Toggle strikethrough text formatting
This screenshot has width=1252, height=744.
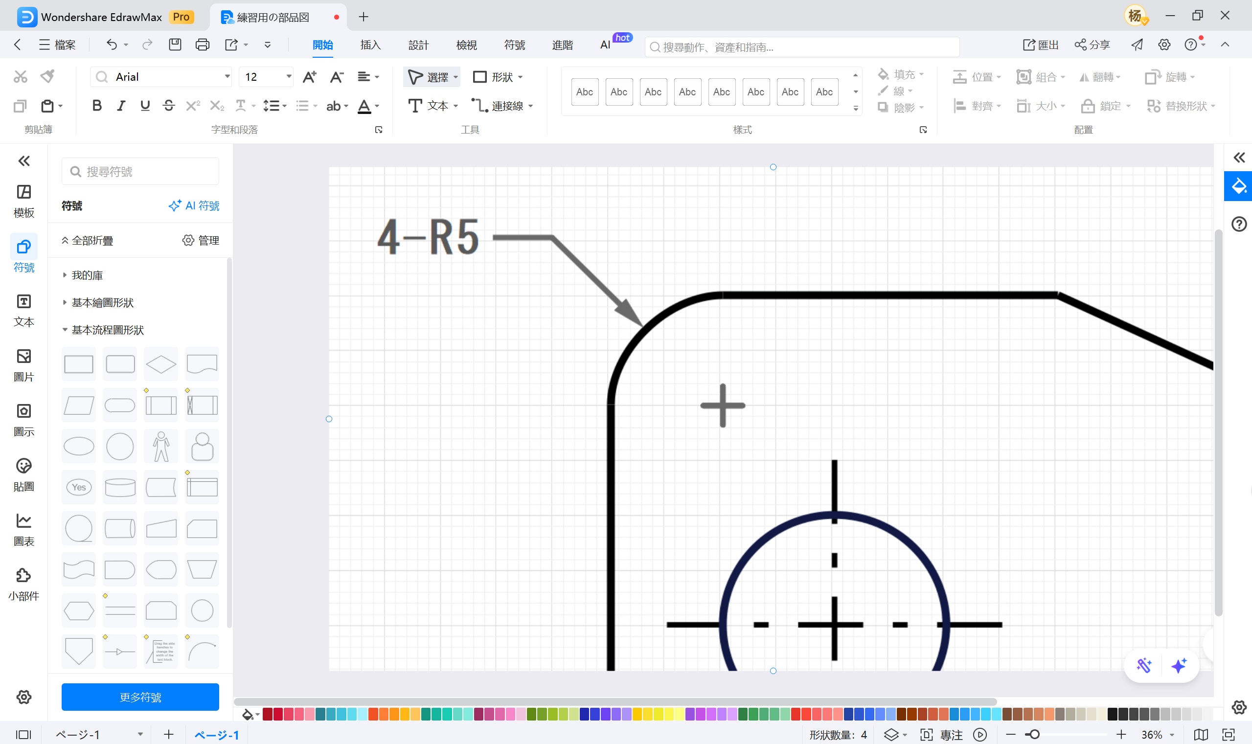168,106
